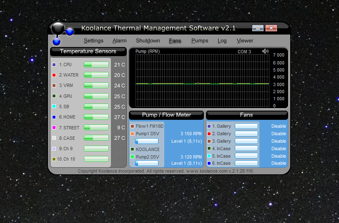The width and height of the screenshot is (339, 223).
Task: Click the 2. Gallery fan red square
Action: coord(209,134)
